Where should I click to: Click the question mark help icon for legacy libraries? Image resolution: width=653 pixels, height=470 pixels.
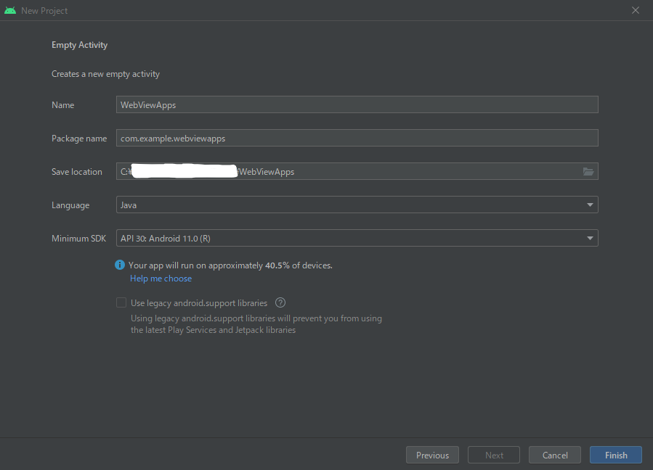(280, 303)
